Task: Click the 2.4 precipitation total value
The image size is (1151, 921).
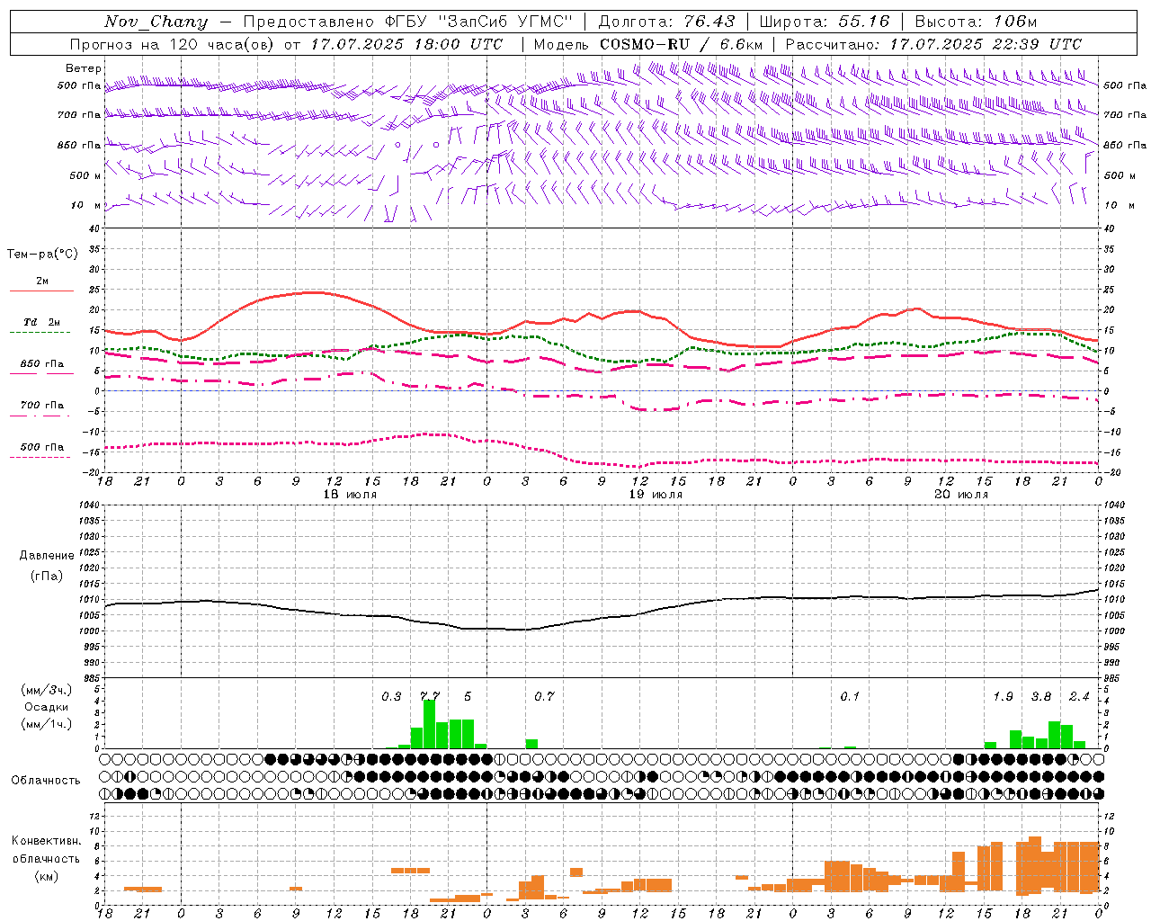Action: click(x=1079, y=697)
